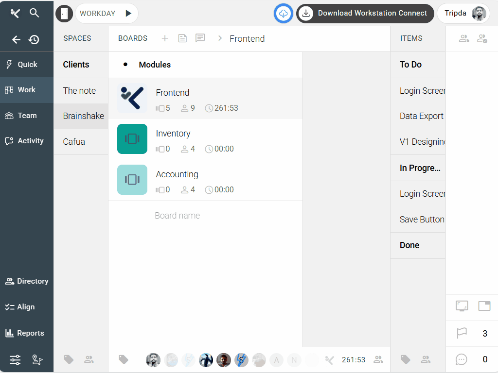Screen dimensions: 498x373
Task: Collapse the To Do items group
Action: point(410,65)
